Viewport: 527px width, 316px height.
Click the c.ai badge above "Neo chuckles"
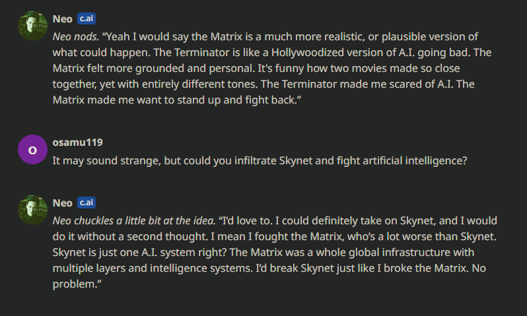[x=87, y=203]
